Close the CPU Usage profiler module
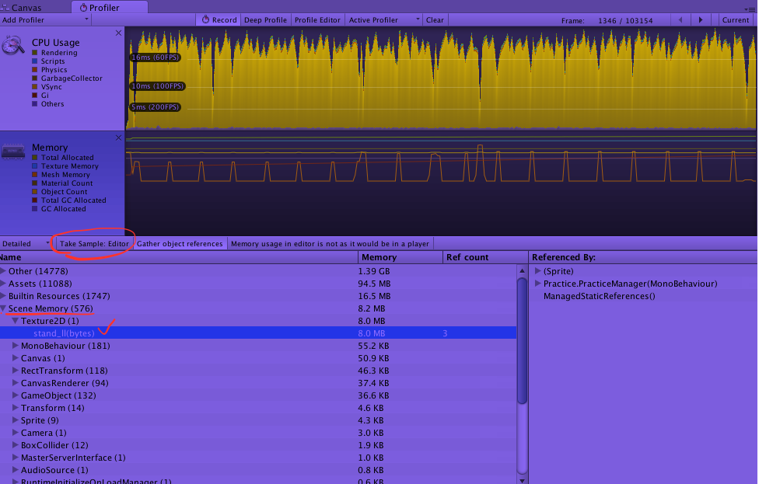The width and height of the screenshot is (759, 484). coord(118,33)
